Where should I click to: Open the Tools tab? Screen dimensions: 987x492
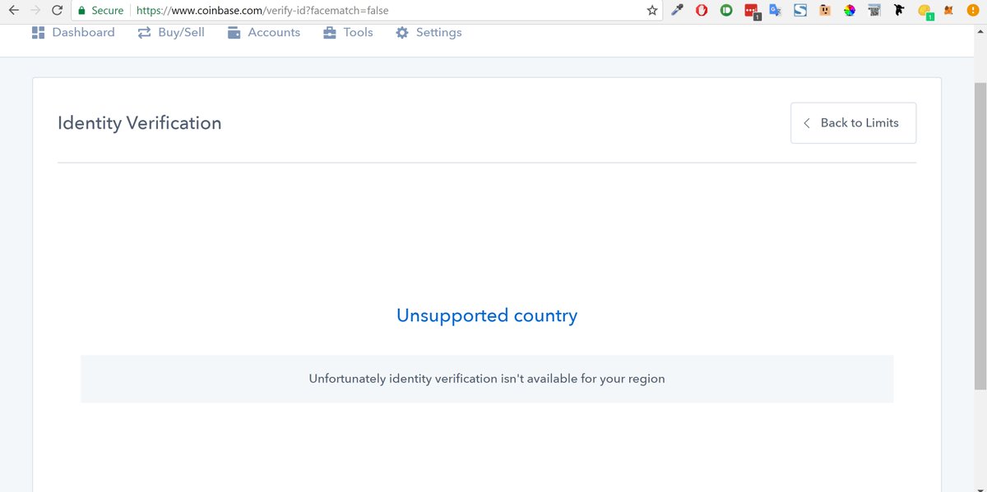pyautogui.click(x=348, y=32)
